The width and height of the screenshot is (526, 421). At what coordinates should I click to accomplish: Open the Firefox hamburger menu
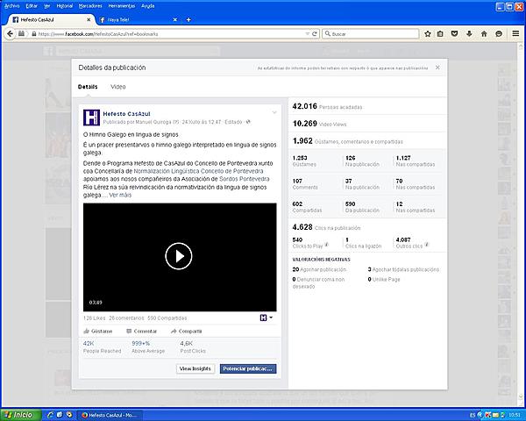(x=515, y=33)
